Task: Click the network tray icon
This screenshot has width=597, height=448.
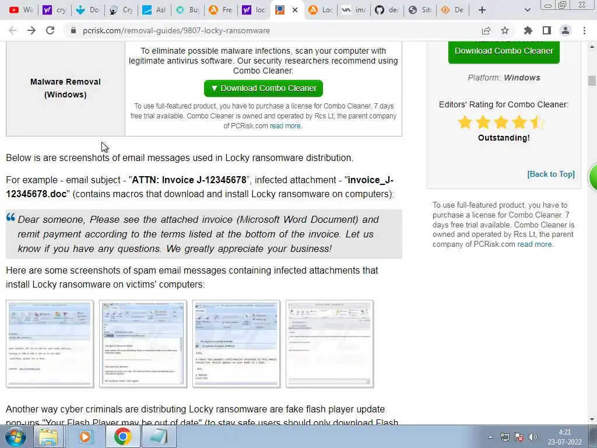Action: click(x=505, y=437)
